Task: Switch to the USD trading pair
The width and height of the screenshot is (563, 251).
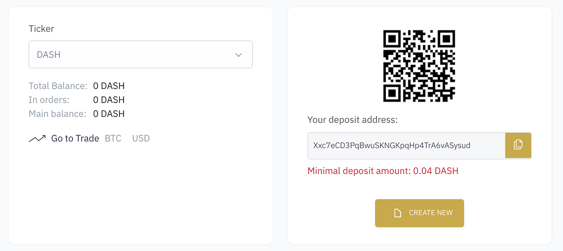Action: (x=141, y=138)
